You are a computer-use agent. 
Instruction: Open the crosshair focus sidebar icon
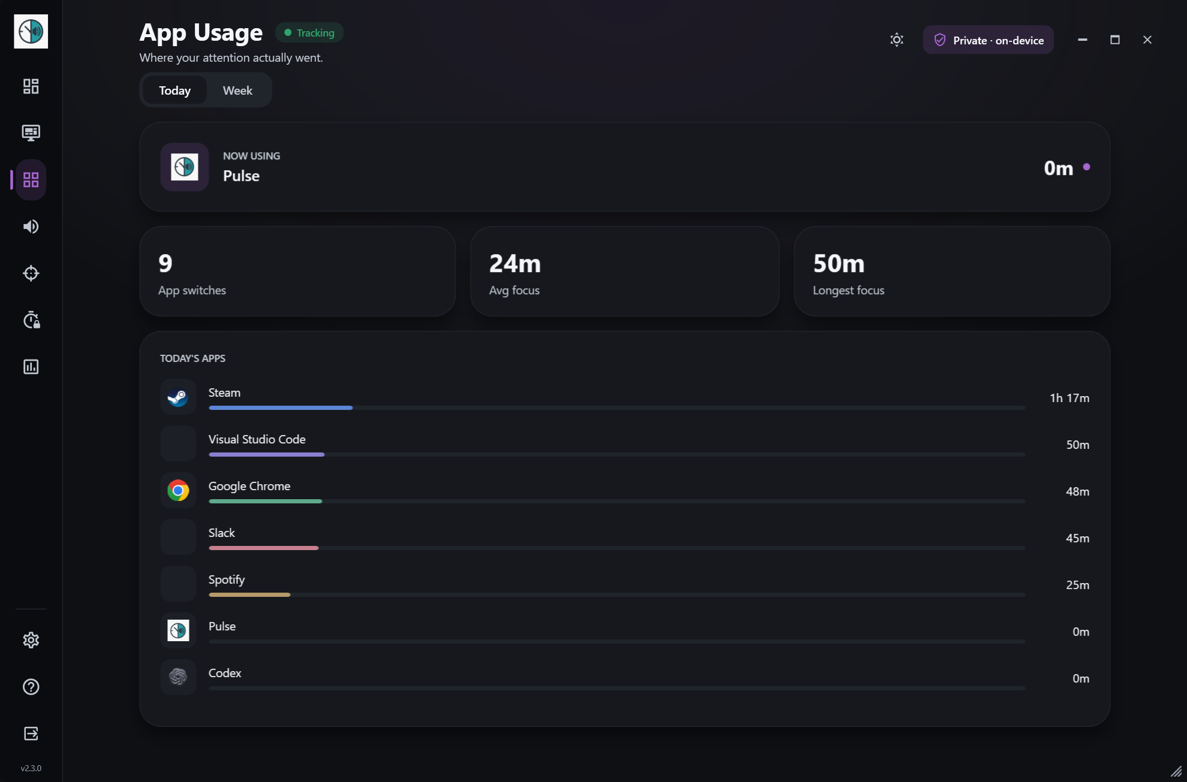point(31,273)
